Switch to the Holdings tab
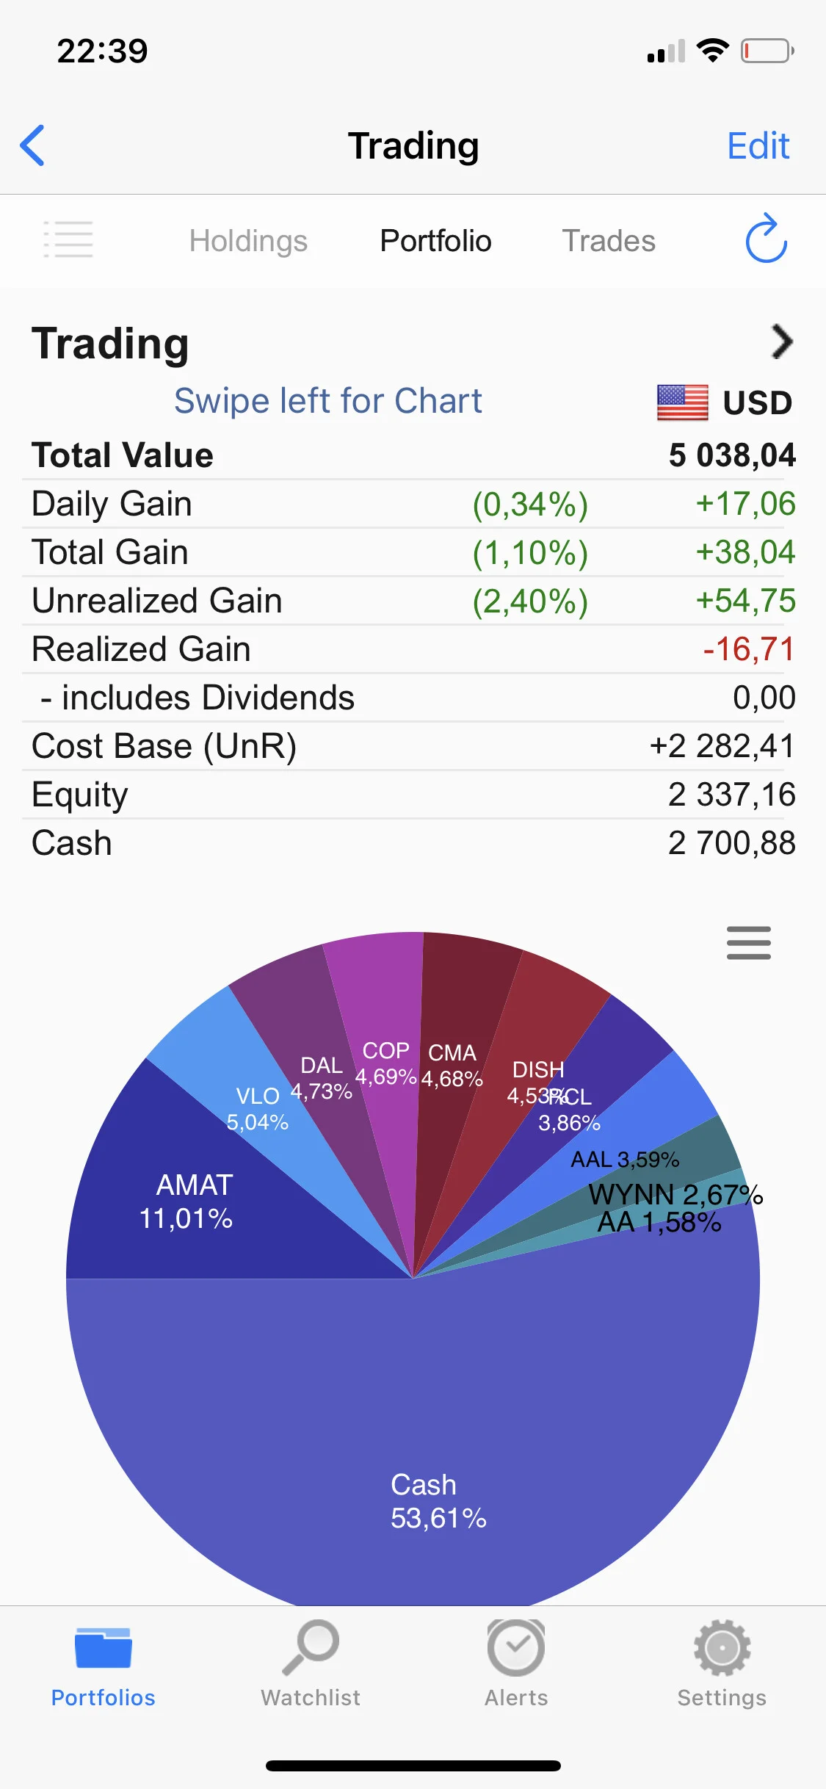This screenshot has height=1789, width=826. tap(248, 241)
